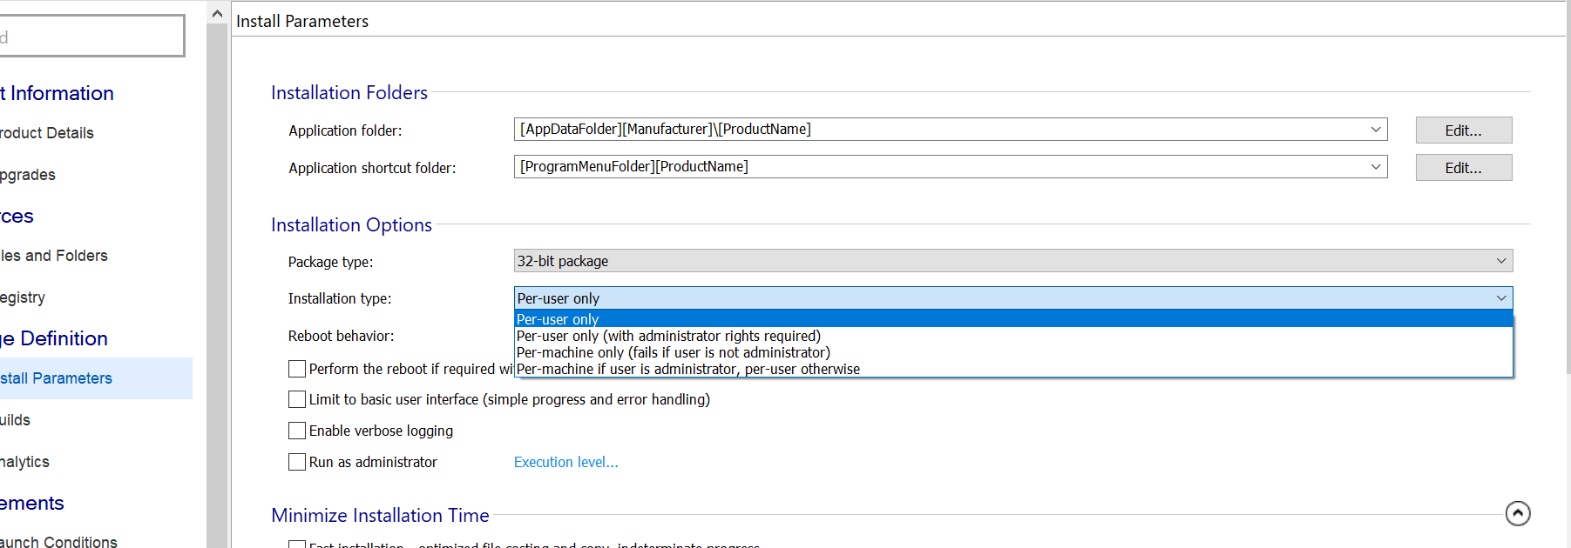Viewport: 1571px width, 548px height.
Task: Click the left panel scroll-up arrow
Action: (x=217, y=14)
